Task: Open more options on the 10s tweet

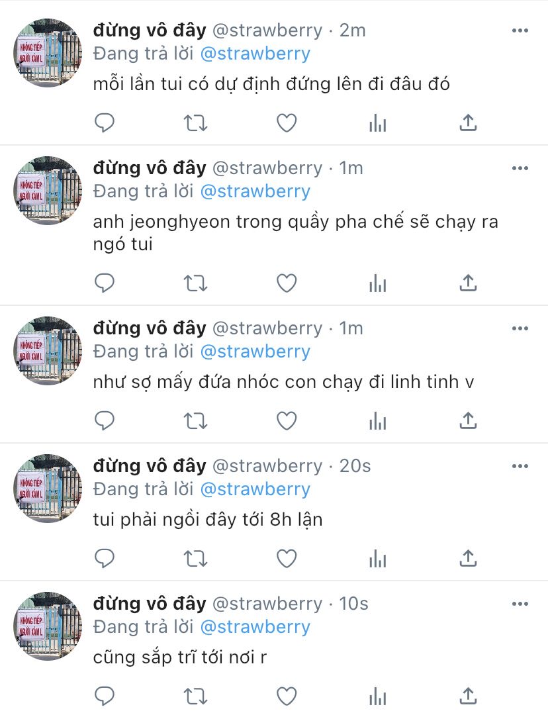Action: coord(520,604)
